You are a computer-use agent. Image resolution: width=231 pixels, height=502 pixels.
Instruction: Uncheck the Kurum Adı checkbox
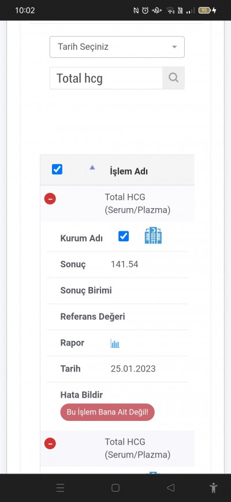point(124,237)
